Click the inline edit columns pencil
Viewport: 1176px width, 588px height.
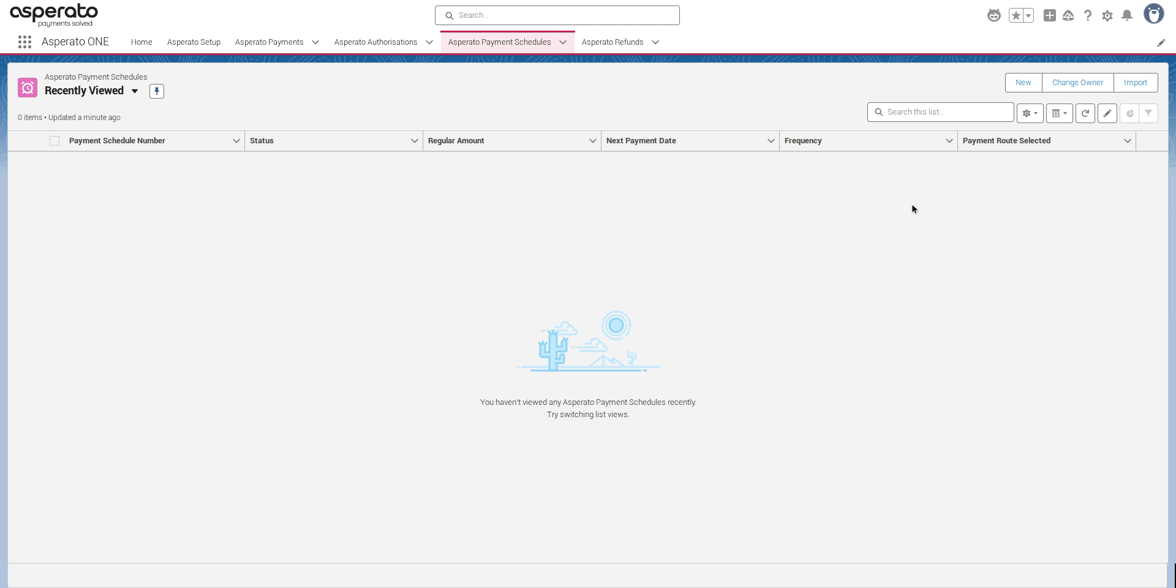(1107, 113)
